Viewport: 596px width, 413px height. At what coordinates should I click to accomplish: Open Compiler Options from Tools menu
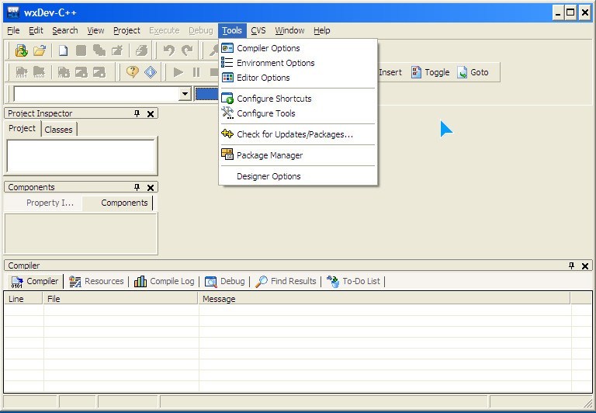click(298, 48)
